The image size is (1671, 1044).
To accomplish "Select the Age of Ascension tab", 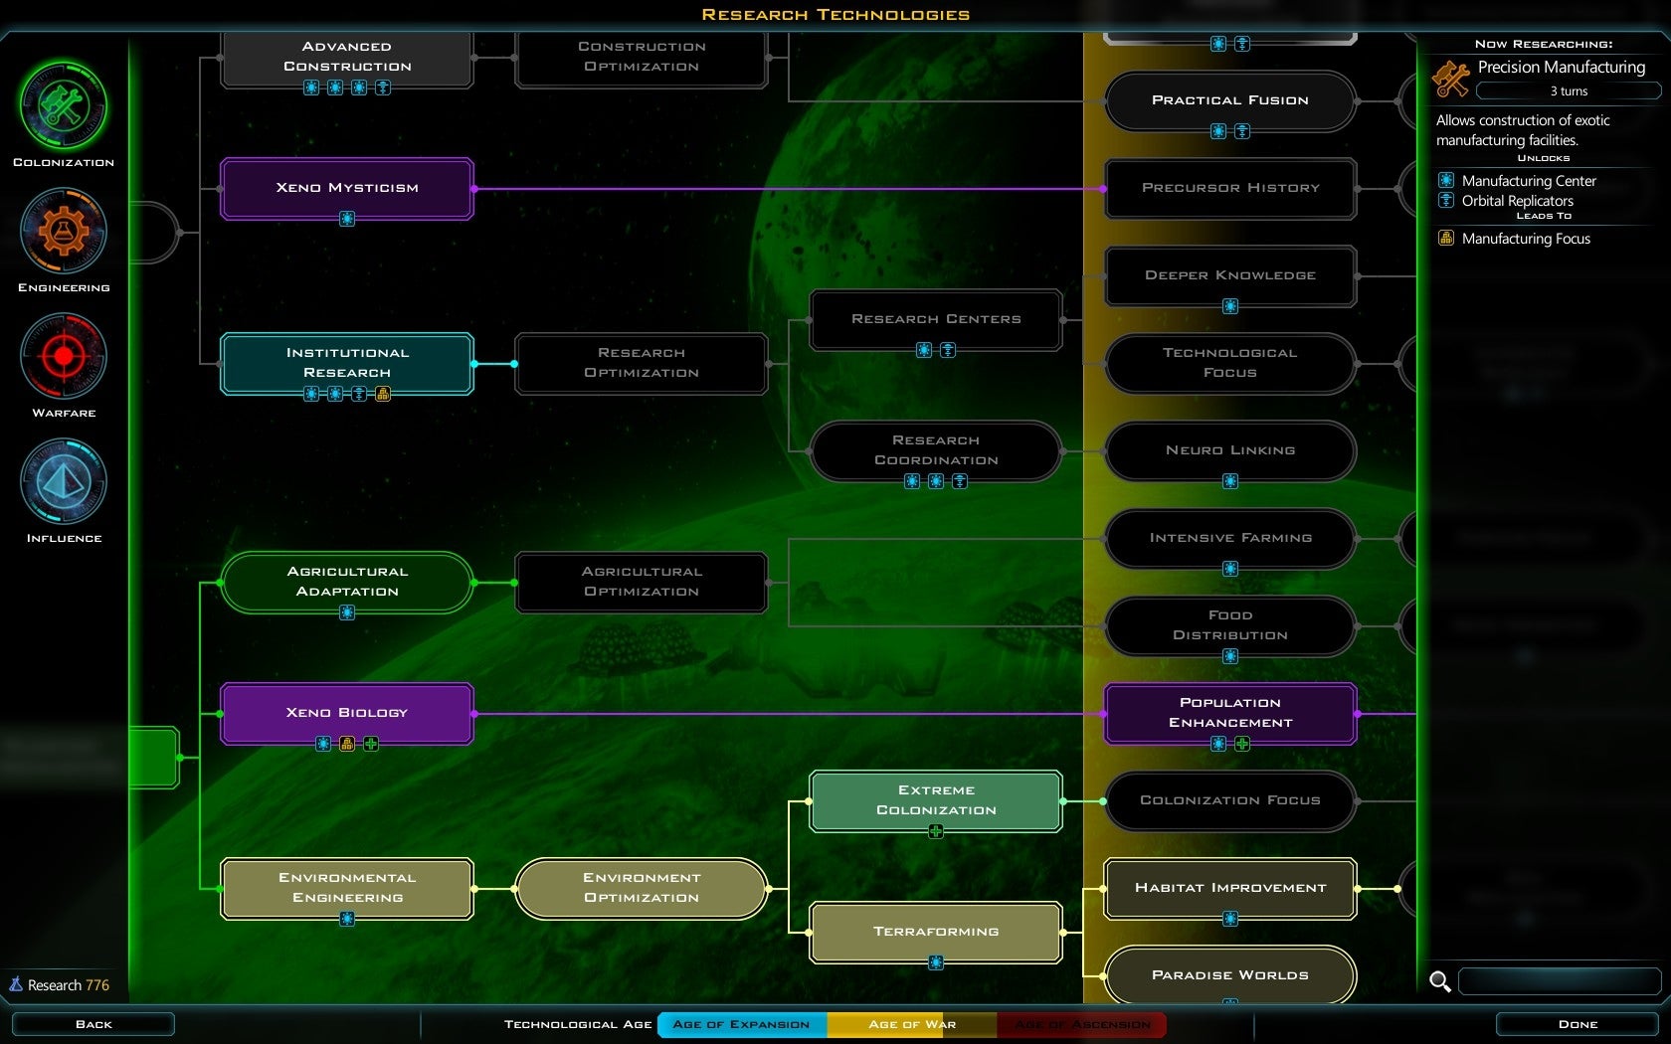I will pyautogui.click(x=1082, y=1024).
